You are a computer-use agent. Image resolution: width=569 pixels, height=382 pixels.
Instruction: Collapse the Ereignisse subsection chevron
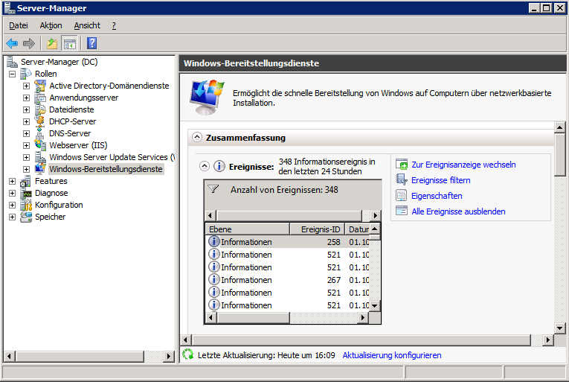pyautogui.click(x=205, y=166)
